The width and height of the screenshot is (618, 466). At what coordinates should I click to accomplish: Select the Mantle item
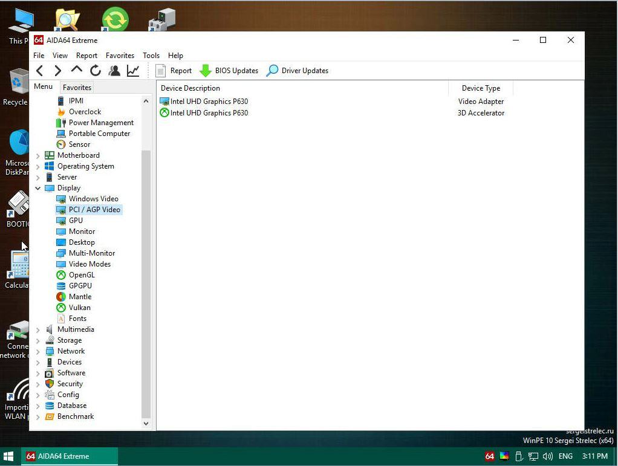[80, 297]
